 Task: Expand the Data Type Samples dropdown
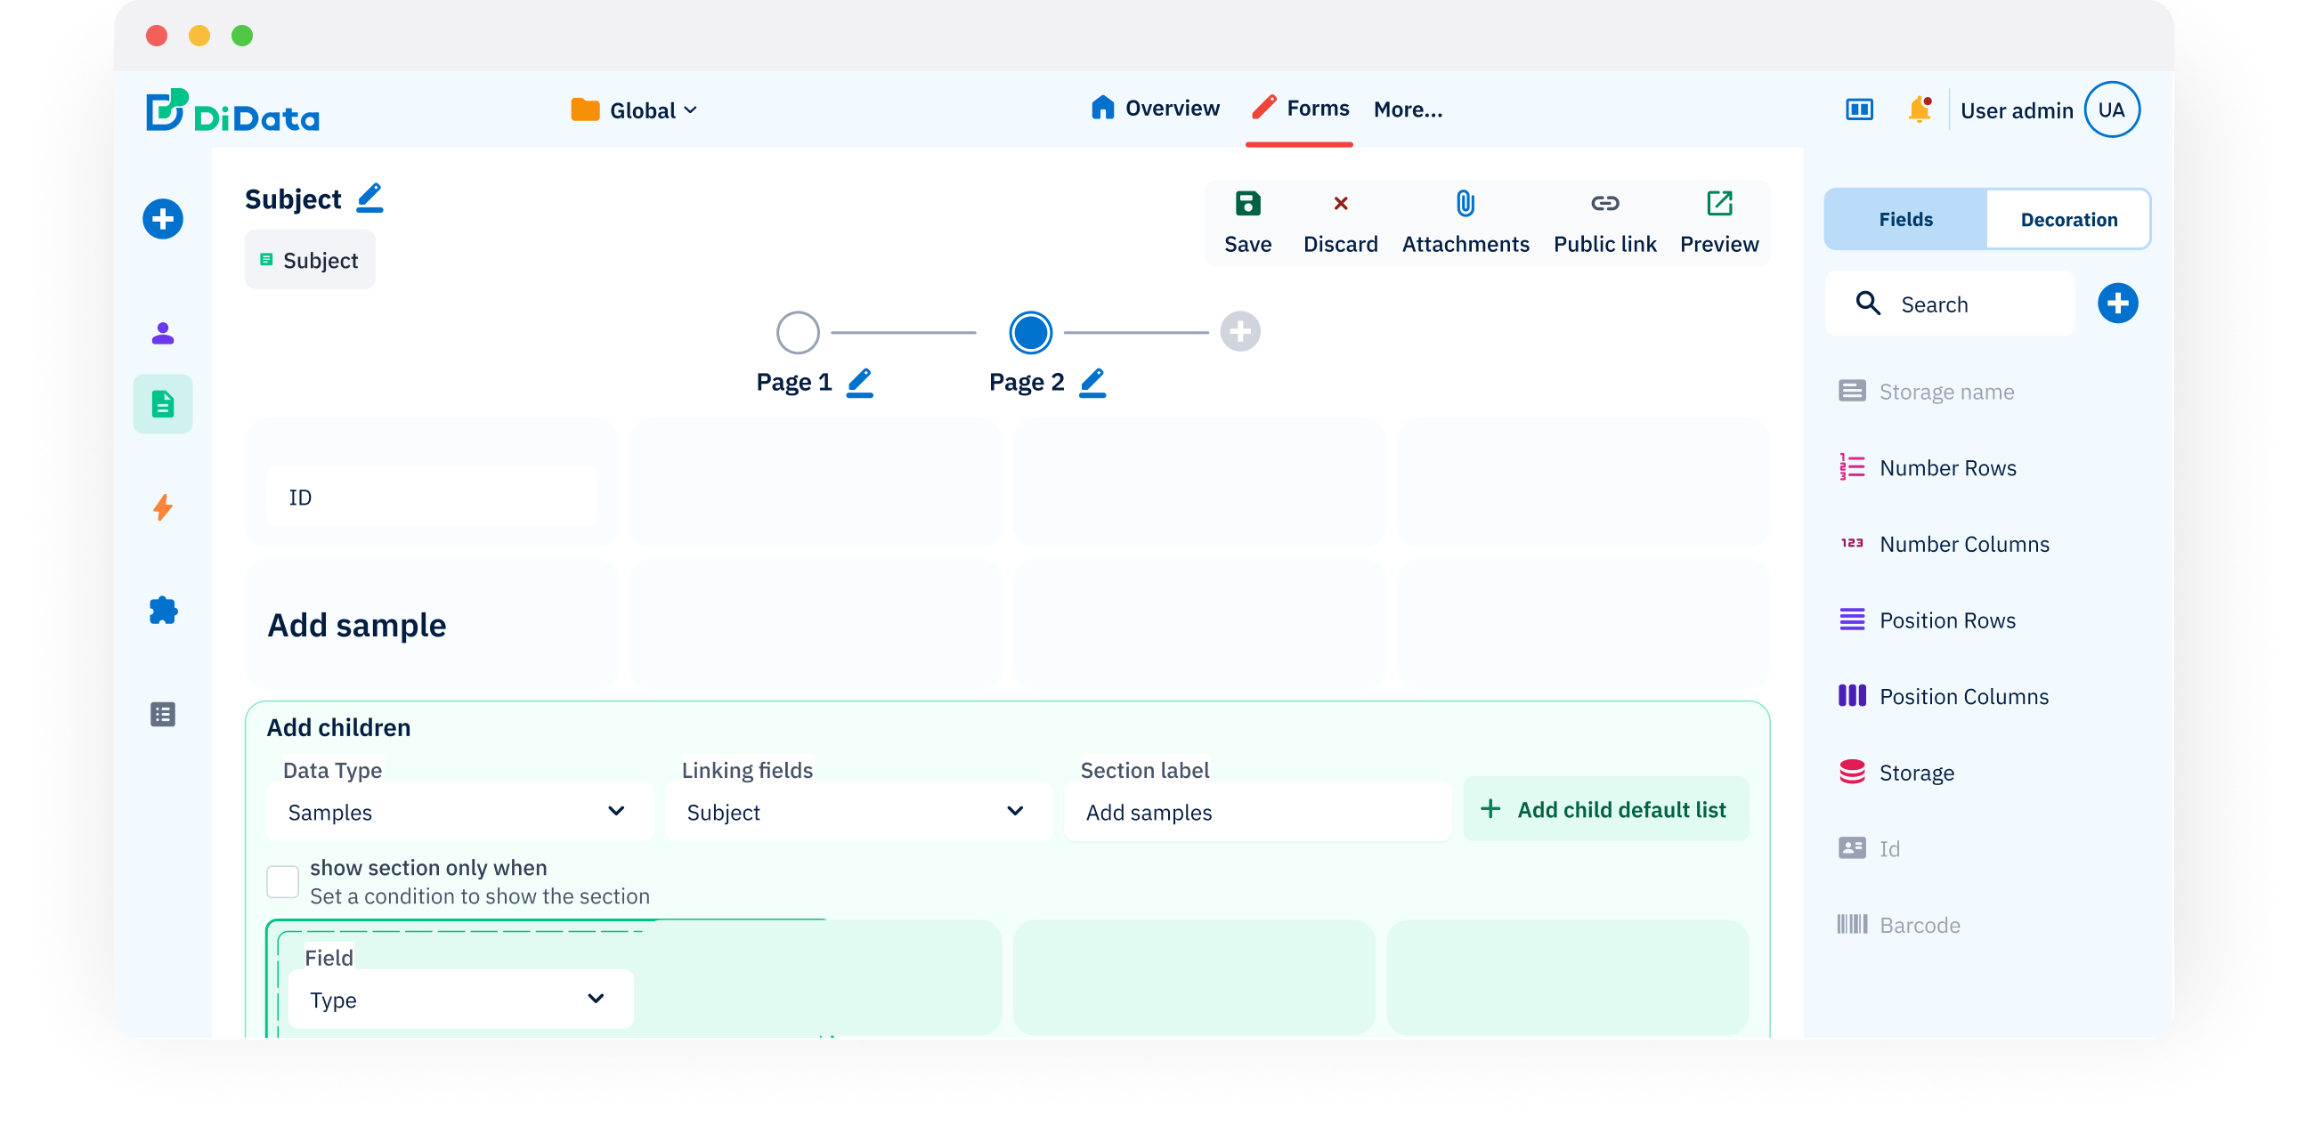[459, 811]
